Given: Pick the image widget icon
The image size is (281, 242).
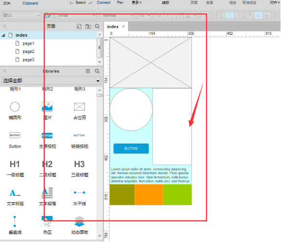Looking at the screenshot, I should coord(47,107).
